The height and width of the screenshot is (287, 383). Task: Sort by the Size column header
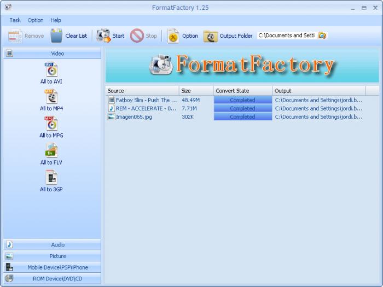196,91
